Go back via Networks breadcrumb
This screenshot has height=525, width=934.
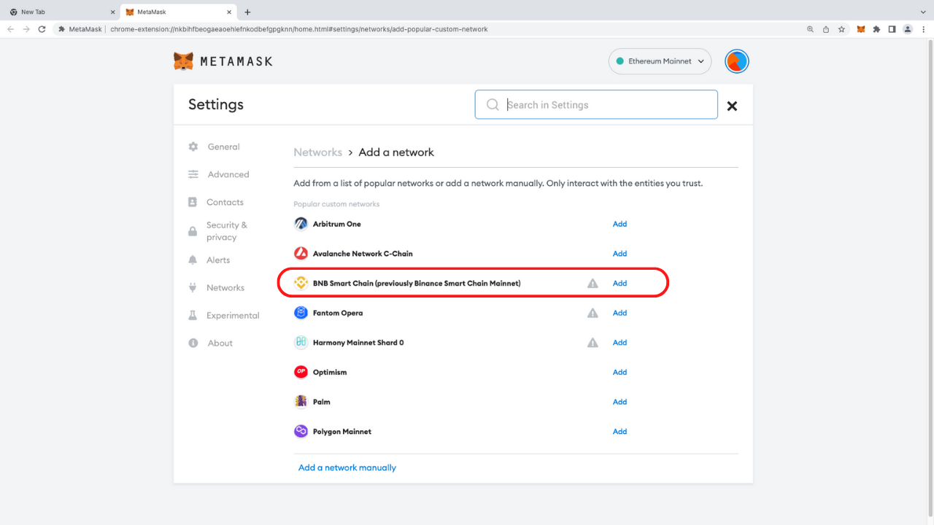pos(317,152)
